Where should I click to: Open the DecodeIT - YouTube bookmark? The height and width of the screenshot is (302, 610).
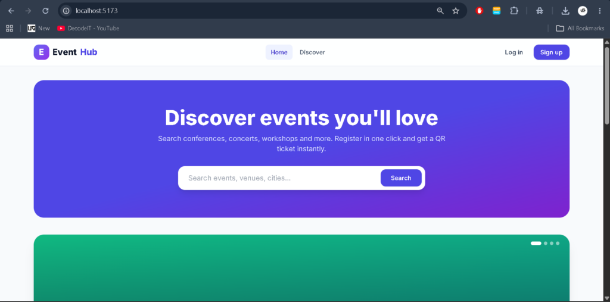[x=88, y=28]
